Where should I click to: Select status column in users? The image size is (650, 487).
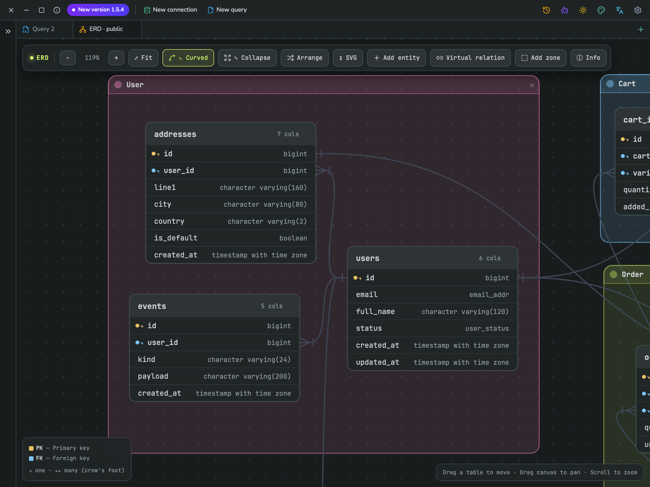pyautogui.click(x=432, y=328)
